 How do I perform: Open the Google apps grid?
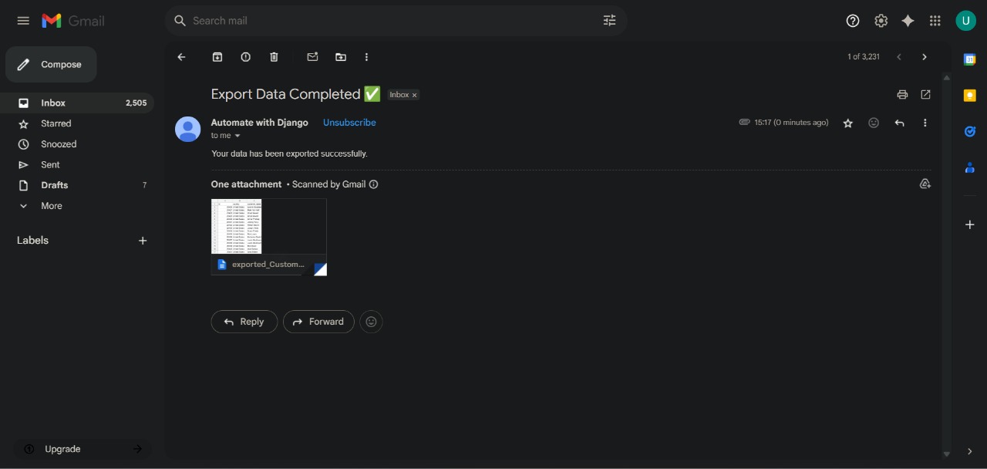click(x=935, y=21)
